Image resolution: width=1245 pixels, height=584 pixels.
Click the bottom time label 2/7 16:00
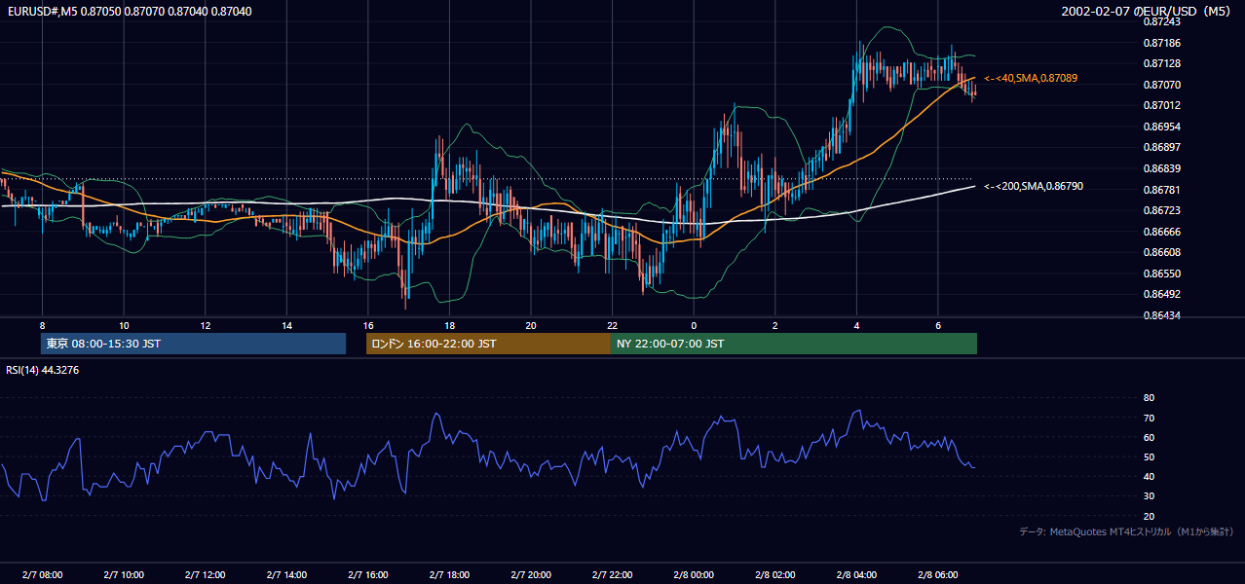coord(368,575)
